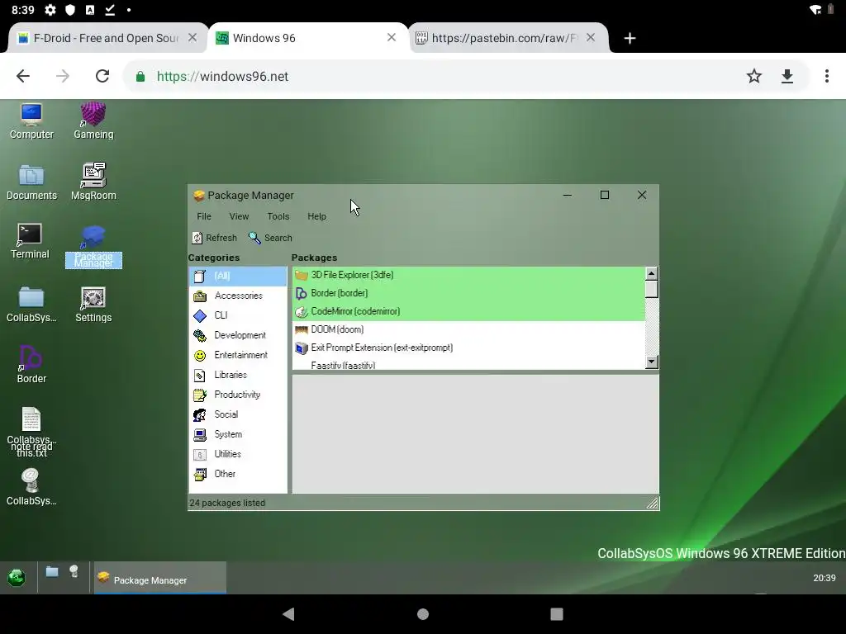Select the Social category
The height and width of the screenshot is (634, 846).
[238, 414]
